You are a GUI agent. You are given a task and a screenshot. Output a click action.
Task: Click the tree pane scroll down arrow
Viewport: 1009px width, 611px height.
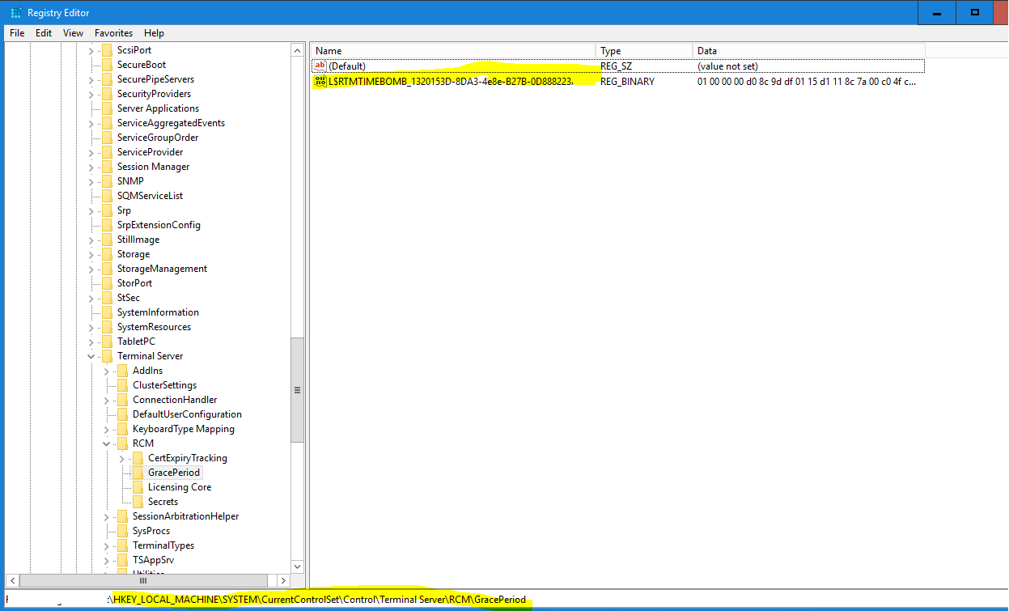(297, 566)
